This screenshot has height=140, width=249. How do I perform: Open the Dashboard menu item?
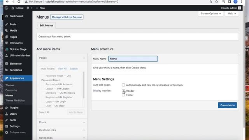(16, 16)
